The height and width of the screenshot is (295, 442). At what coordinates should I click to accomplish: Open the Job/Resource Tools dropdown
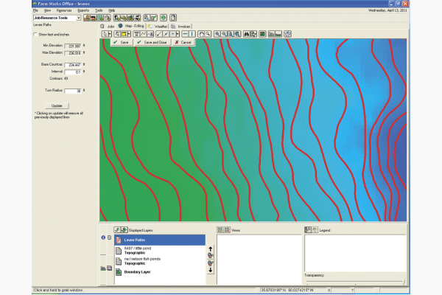(77, 18)
